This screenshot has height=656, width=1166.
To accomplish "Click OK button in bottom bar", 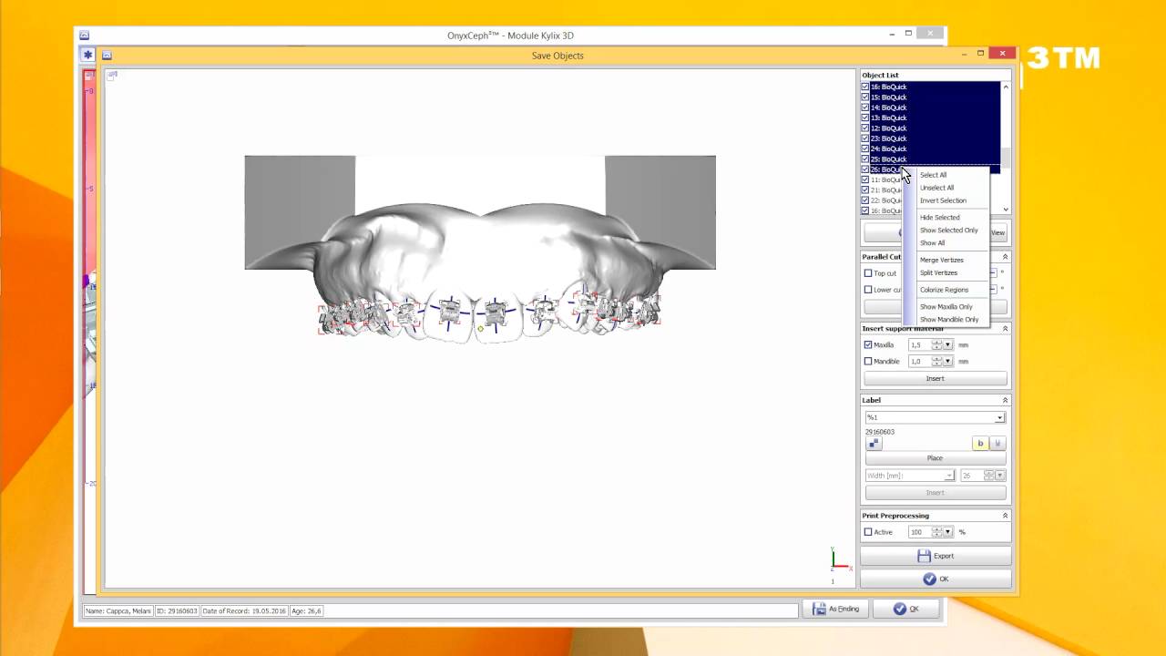I will [906, 609].
